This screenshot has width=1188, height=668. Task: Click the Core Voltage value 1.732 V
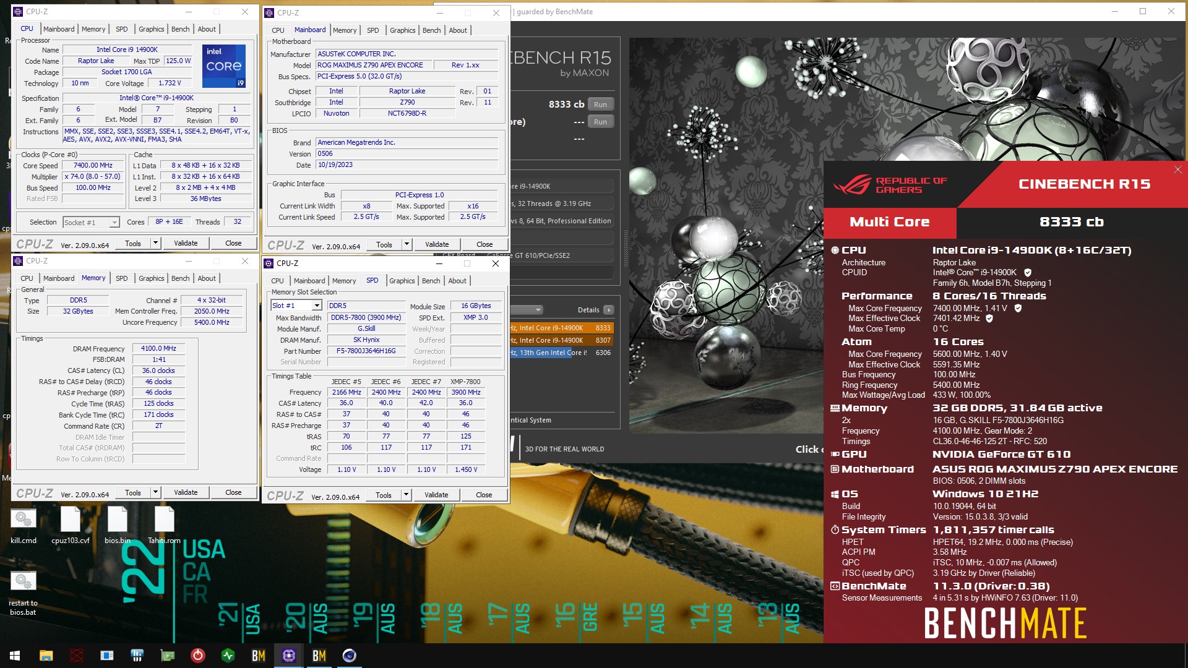[170, 83]
